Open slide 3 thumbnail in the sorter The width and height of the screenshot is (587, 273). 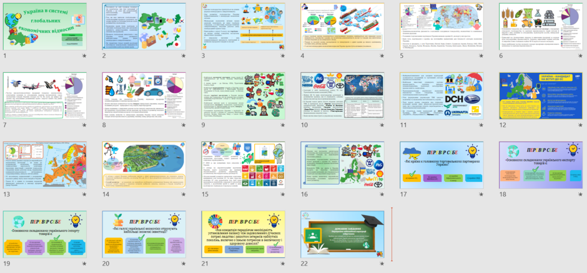pos(244,27)
